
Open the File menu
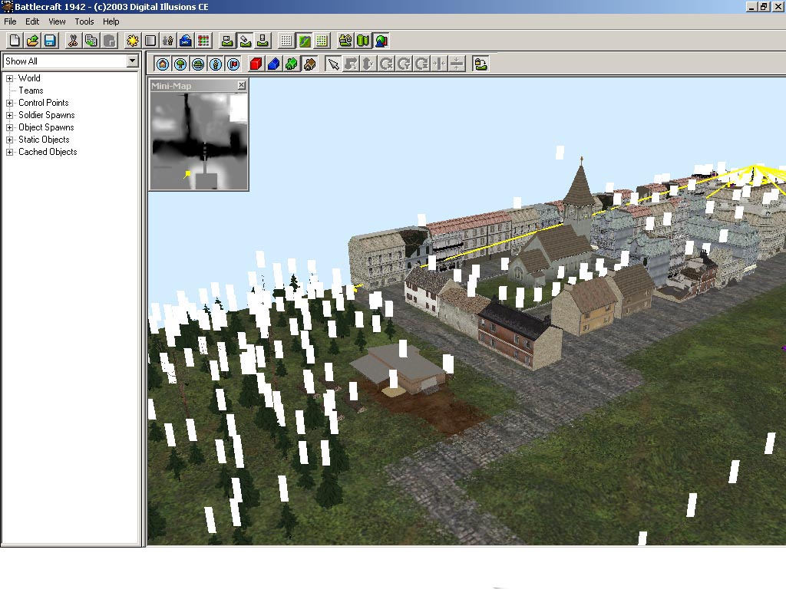11,21
